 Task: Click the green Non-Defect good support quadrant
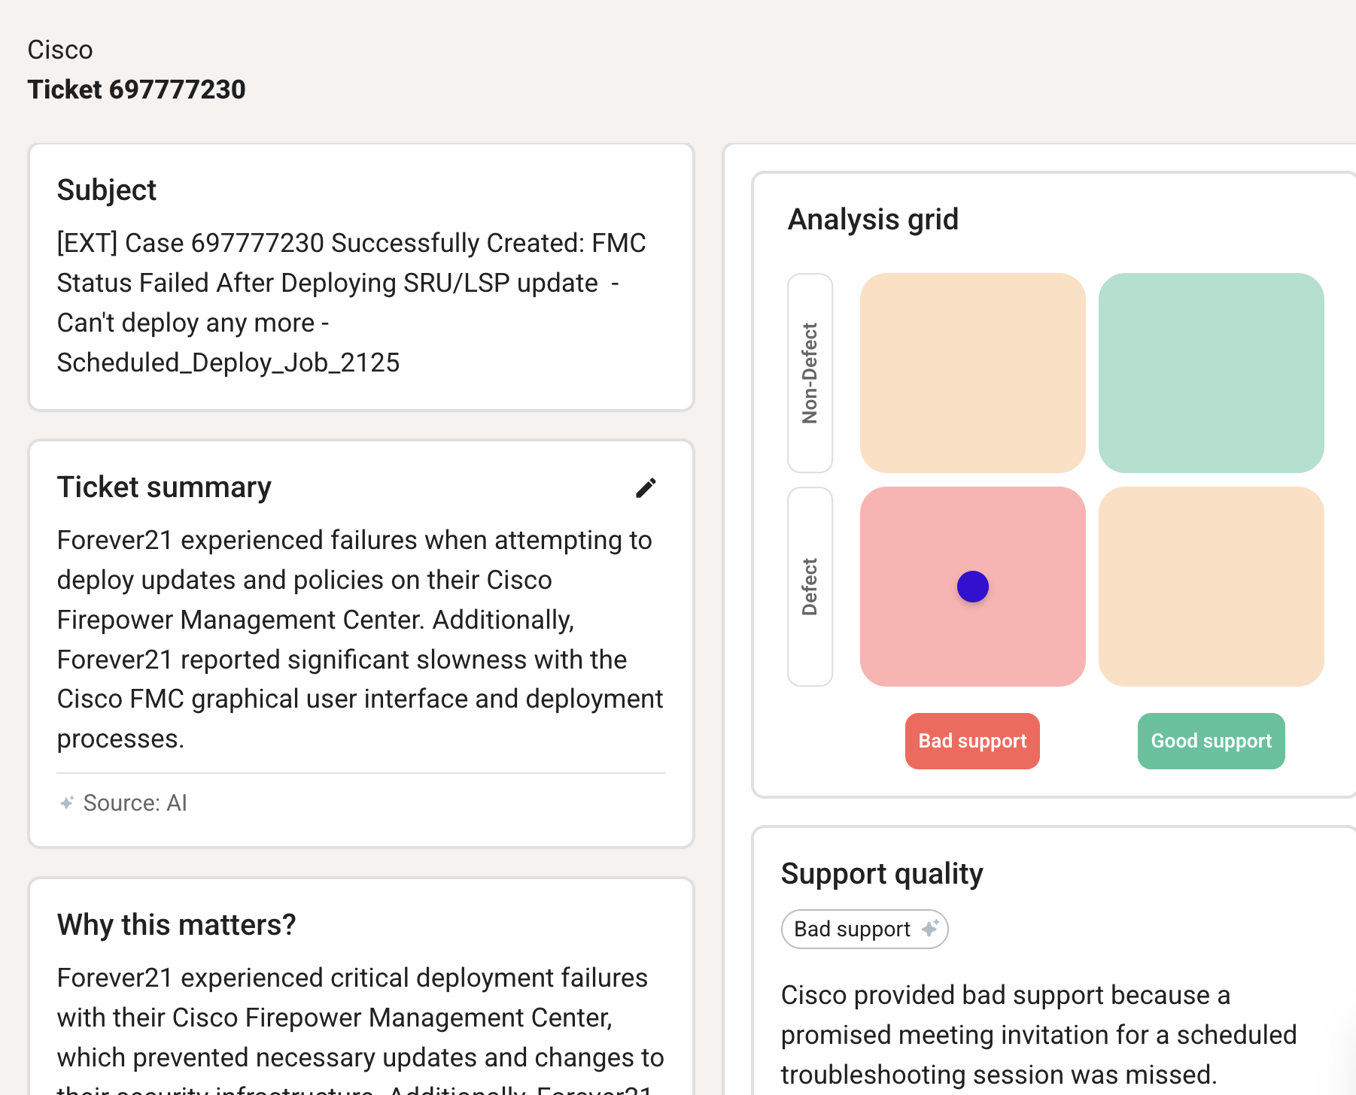(1211, 373)
